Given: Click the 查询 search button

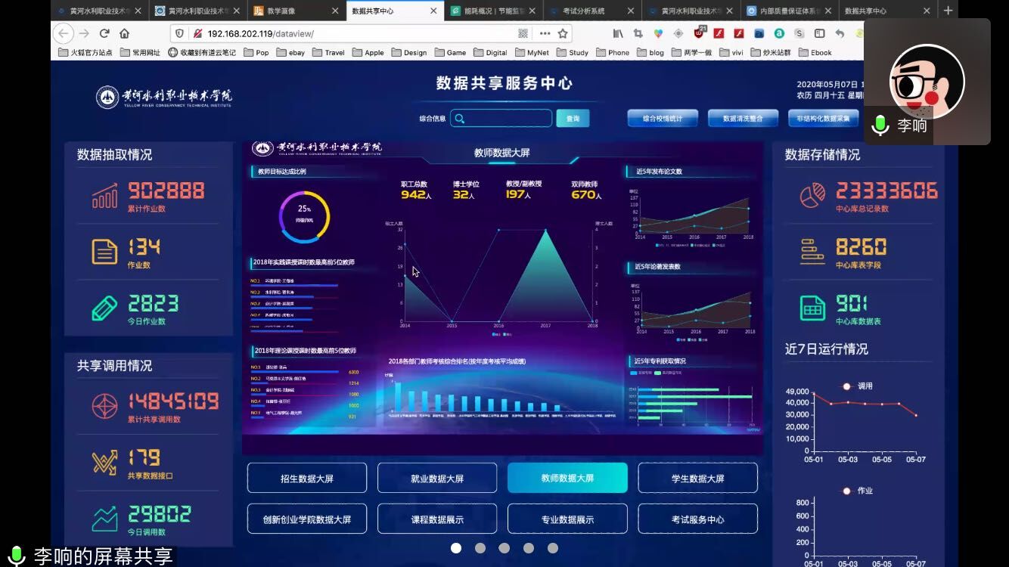Looking at the screenshot, I should [x=573, y=119].
